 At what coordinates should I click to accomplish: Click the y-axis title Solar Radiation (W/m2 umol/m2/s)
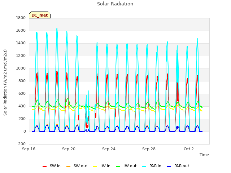point(5,83)
